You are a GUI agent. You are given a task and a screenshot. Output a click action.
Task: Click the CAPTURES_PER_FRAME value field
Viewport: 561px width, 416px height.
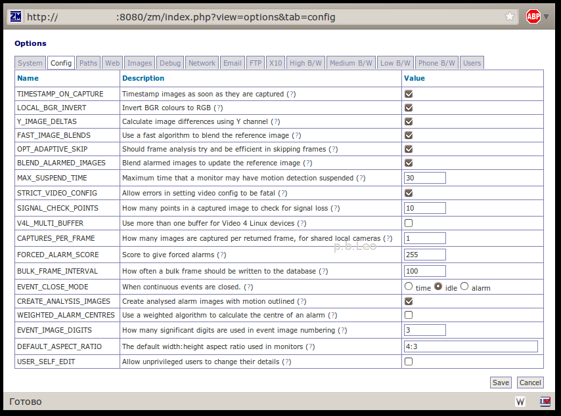tap(424, 238)
